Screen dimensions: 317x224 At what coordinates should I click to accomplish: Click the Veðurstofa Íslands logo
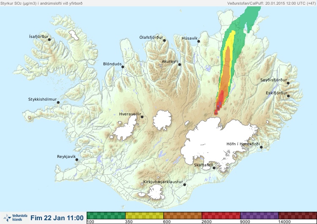[x=16, y=218]
